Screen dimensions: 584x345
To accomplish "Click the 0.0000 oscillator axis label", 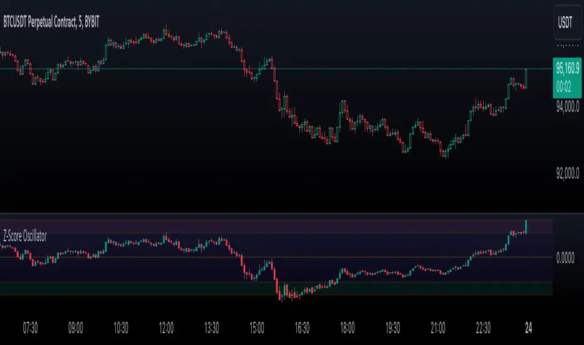I will pos(568,257).
